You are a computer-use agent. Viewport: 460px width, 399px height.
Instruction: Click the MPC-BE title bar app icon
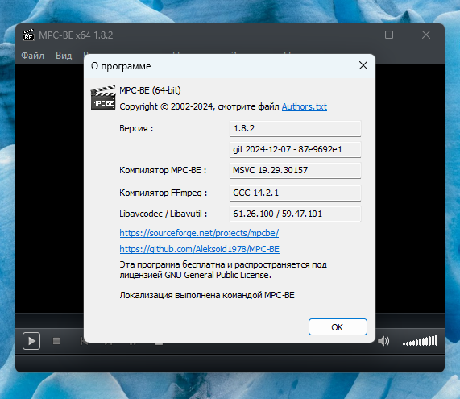pos(28,35)
